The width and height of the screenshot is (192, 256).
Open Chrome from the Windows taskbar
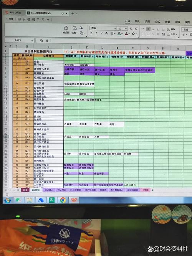[x=63, y=200]
